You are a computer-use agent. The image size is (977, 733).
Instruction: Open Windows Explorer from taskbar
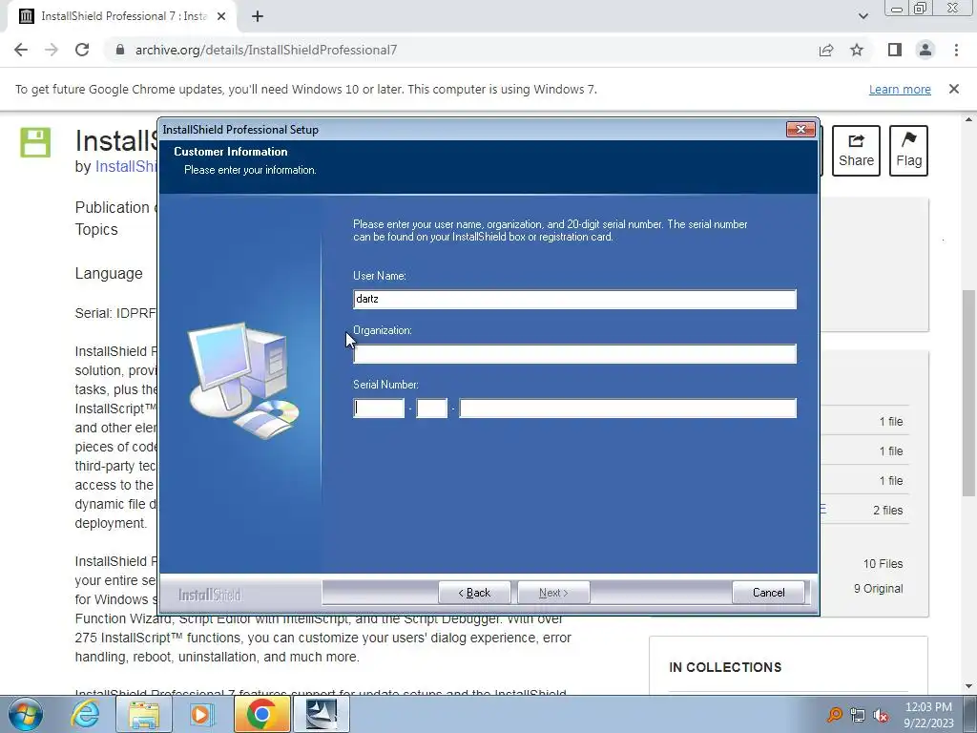[144, 714]
